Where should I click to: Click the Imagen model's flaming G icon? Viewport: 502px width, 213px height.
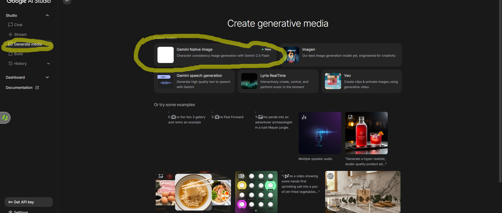point(291,55)
